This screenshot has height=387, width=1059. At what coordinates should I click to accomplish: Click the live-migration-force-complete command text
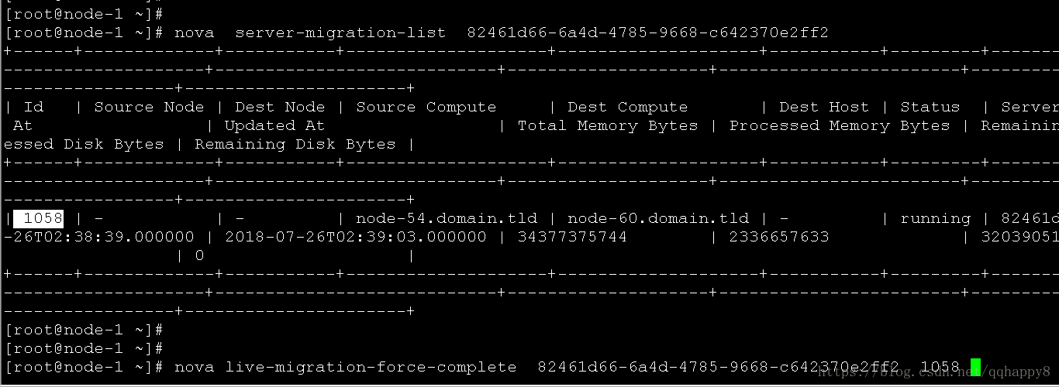371,367
